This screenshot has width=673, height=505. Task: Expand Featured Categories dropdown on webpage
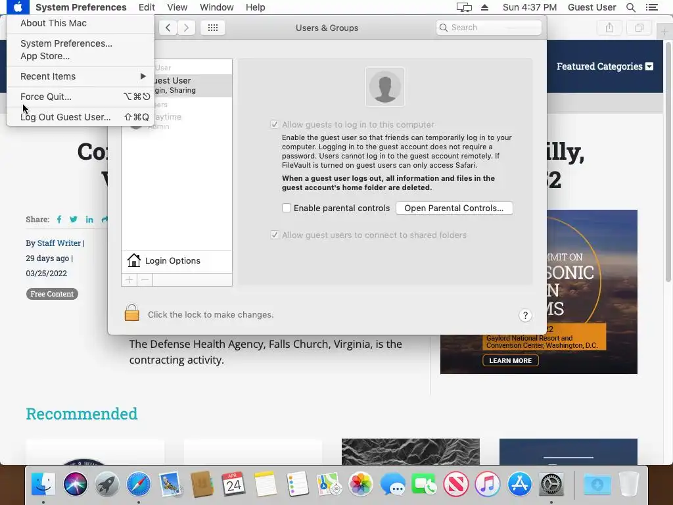[649, 66]
